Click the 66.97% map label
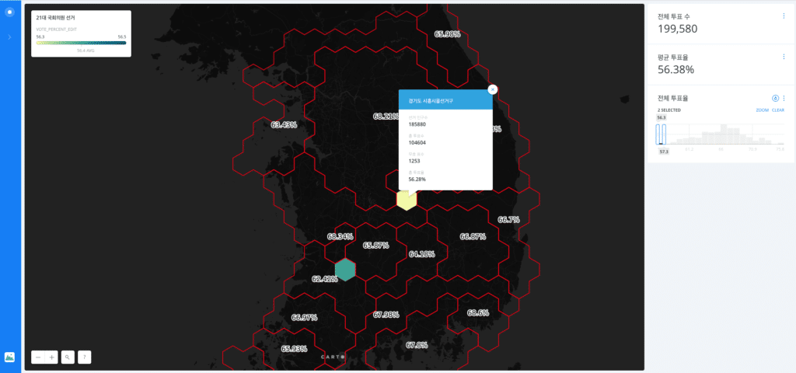The height and width of the screenshot is (373, 796). pos(304,318)
